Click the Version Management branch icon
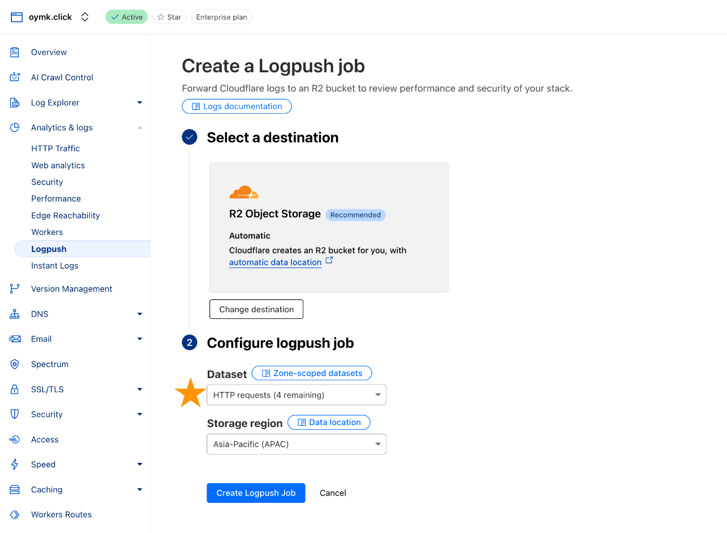This screenshot has height=533, width=727. (15, 289)
